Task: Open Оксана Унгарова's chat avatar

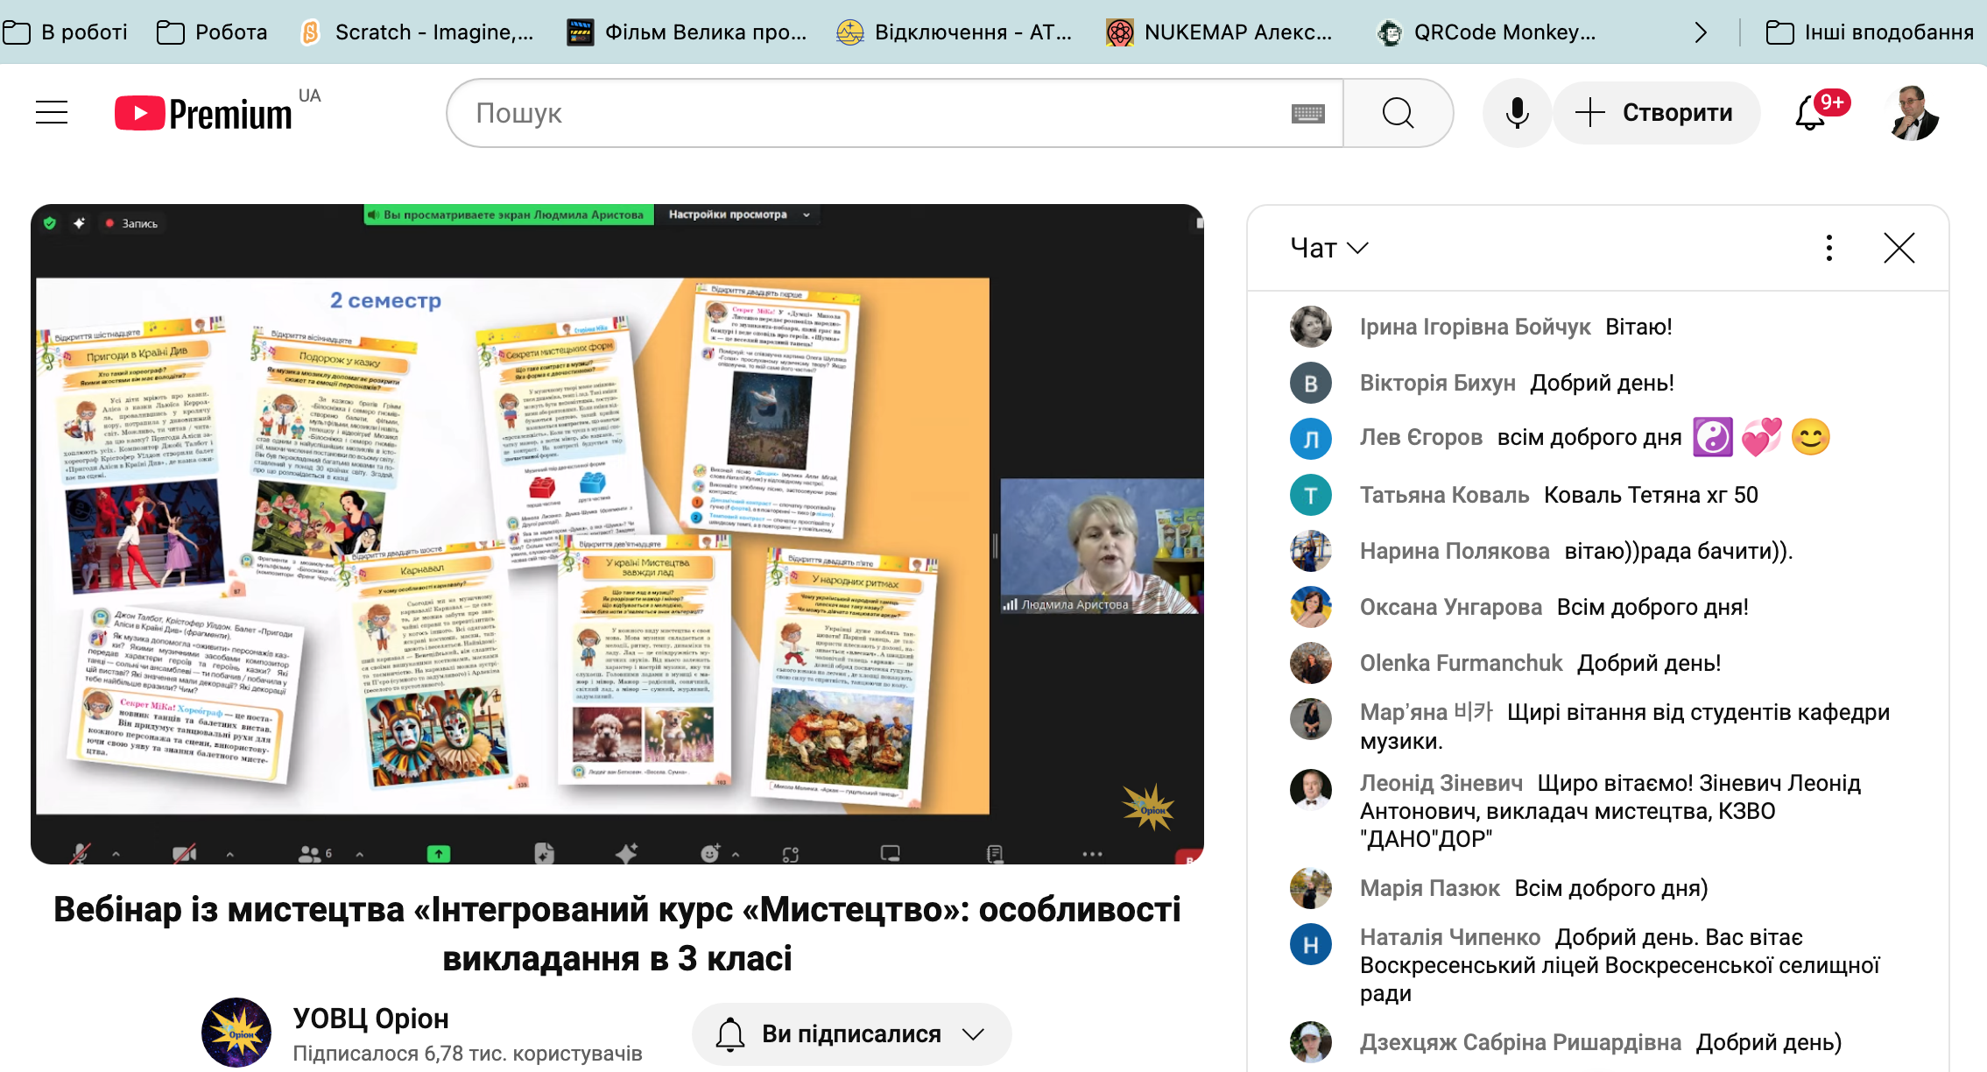Action: 1311,607
